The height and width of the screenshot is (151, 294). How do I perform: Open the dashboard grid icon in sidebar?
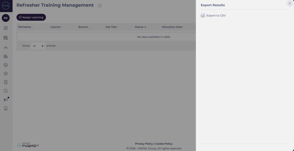[6, 28]
